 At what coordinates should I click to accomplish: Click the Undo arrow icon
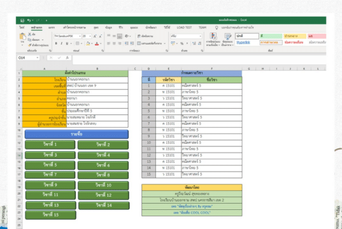tap(29, 20)
